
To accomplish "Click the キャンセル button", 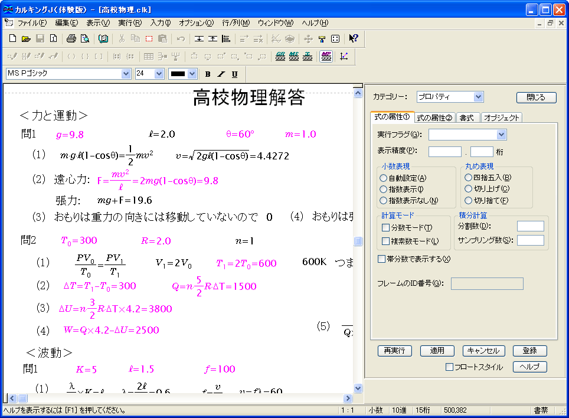I will 483,351.
